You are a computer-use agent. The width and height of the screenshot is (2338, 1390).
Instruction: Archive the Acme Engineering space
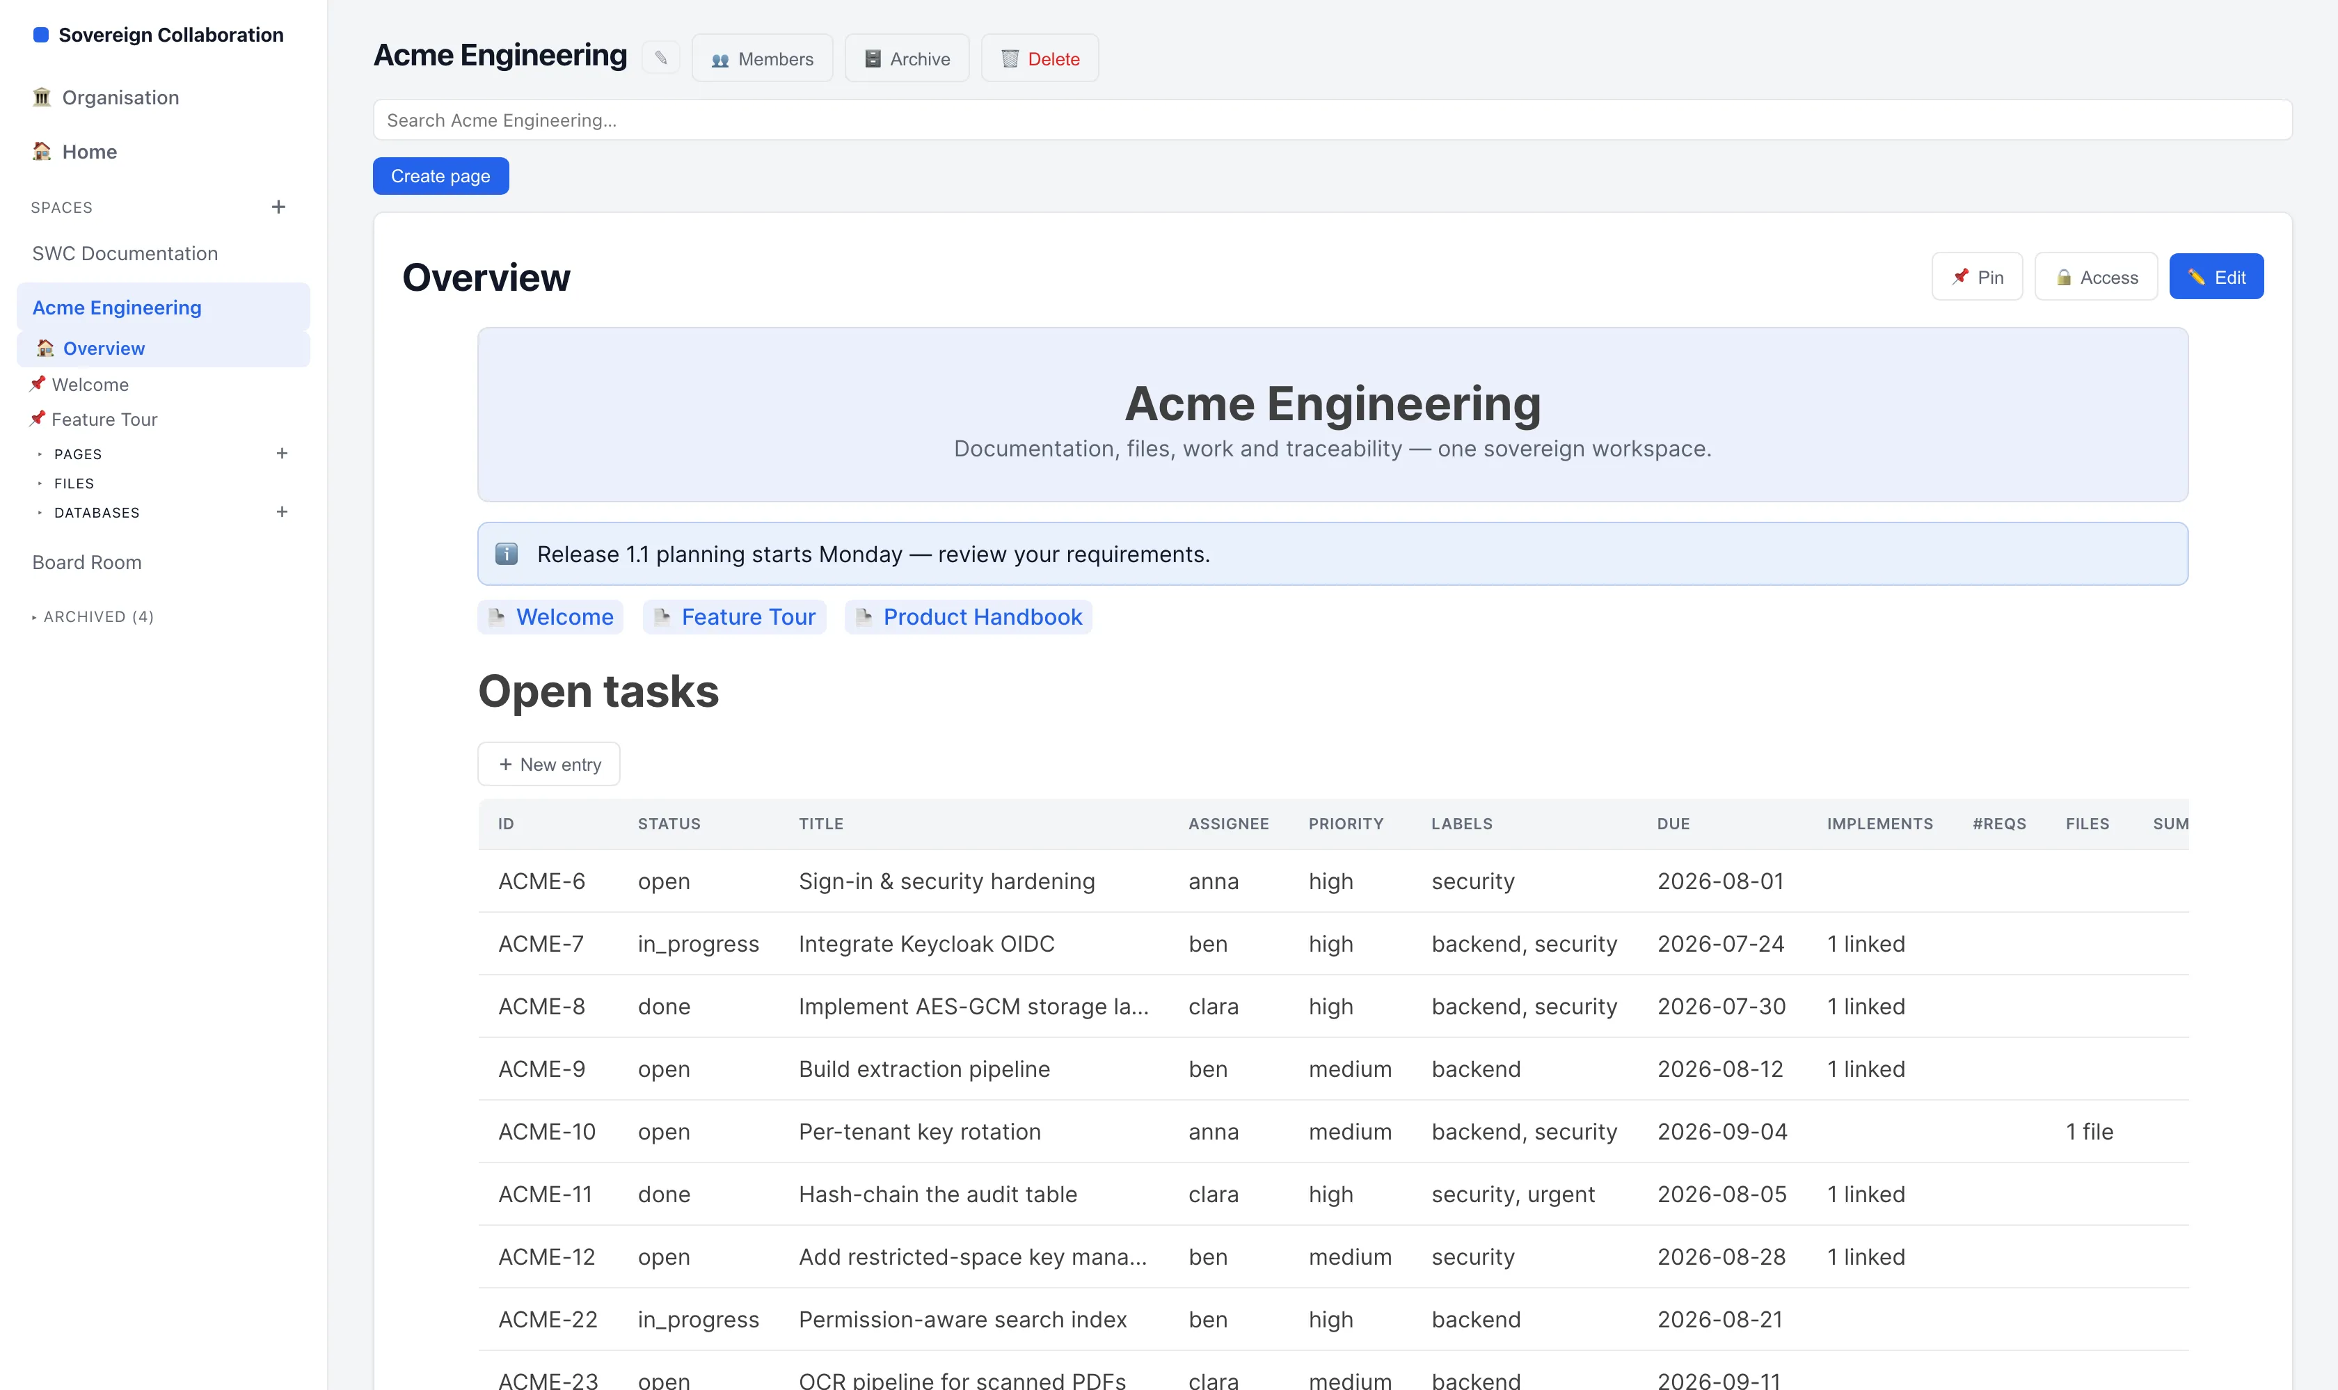pyautogui.click(x=907, y=58)
